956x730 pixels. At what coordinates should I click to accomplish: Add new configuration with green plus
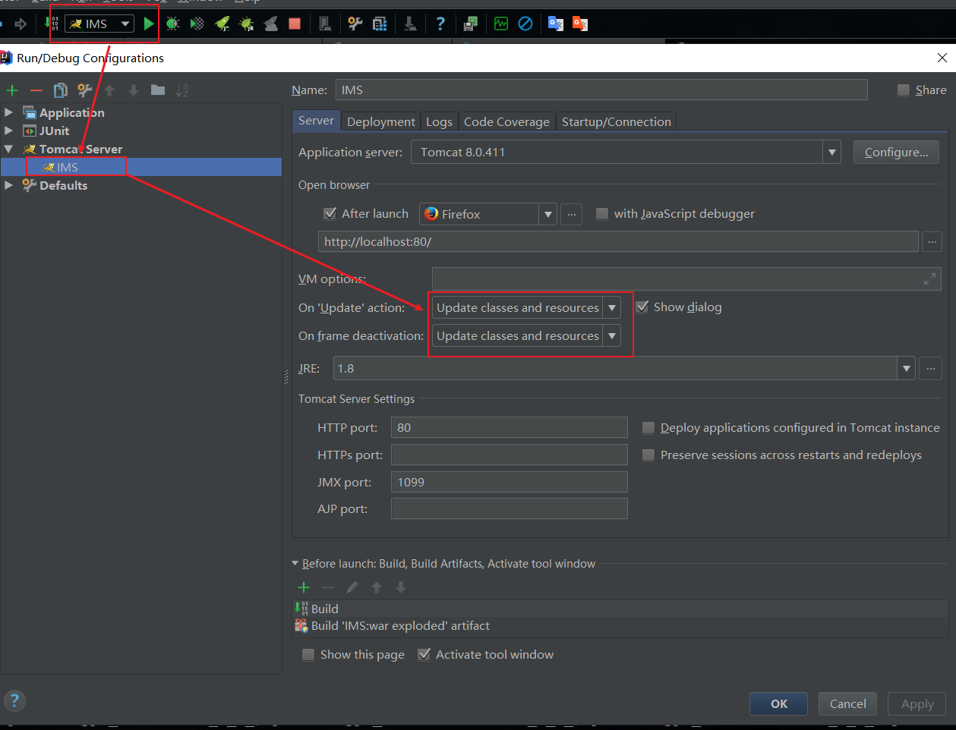pos(12,90)
